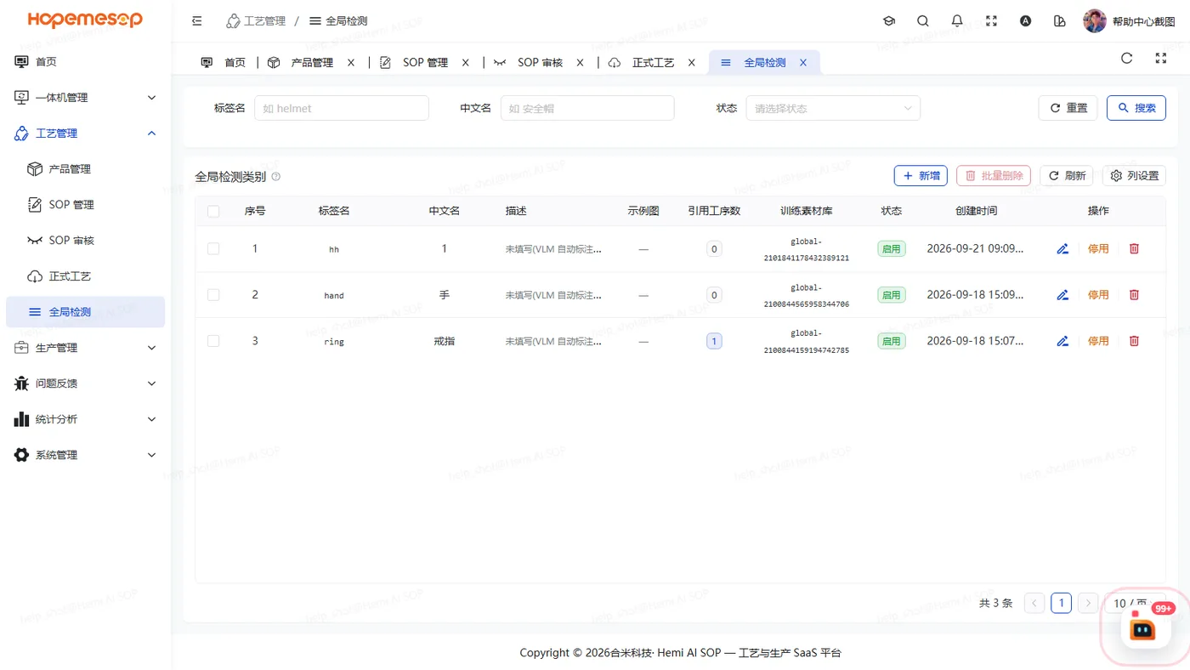The image size is (1190, 670).
Task: Edit the ring row with pencil icon
Action: point(1062,341)
